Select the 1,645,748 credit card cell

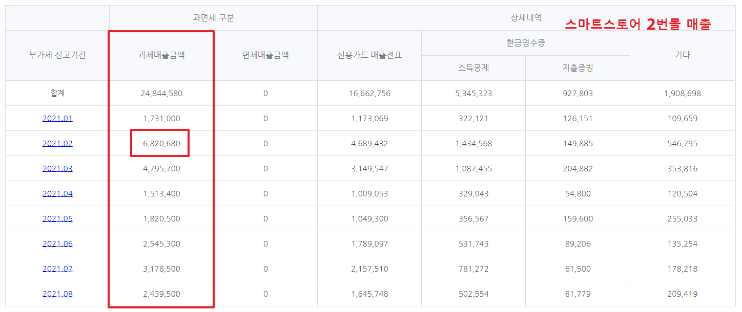[369, 294]
